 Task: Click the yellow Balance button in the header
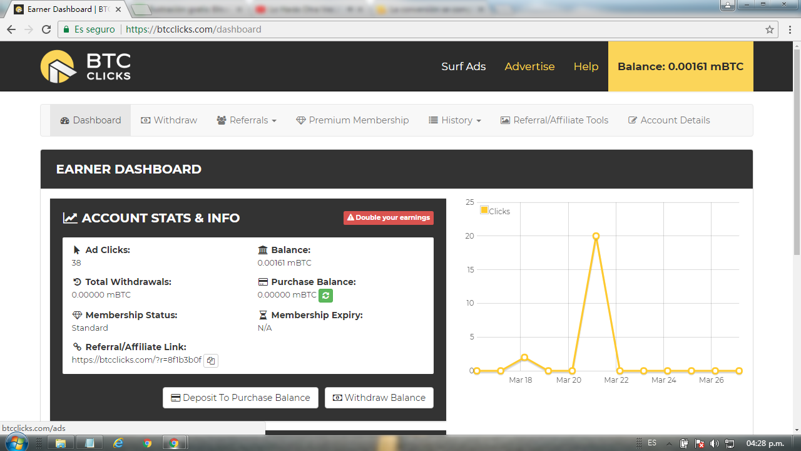coord(681,66)
